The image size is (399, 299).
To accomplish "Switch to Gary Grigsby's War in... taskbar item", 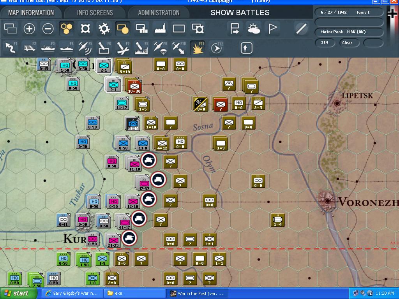I will (x=72, y=293).
